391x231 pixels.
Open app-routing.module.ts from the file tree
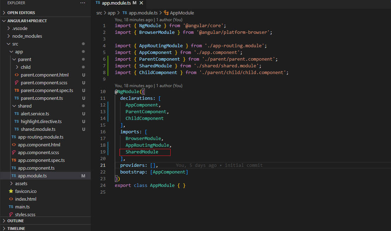pos(41,137)
